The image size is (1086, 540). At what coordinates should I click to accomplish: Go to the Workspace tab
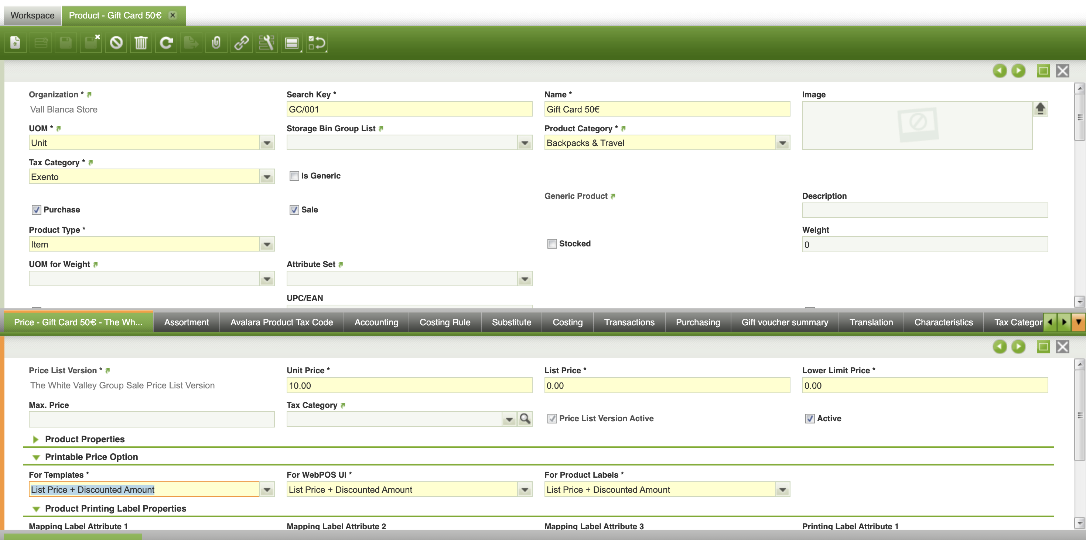(x=33, y=15)
